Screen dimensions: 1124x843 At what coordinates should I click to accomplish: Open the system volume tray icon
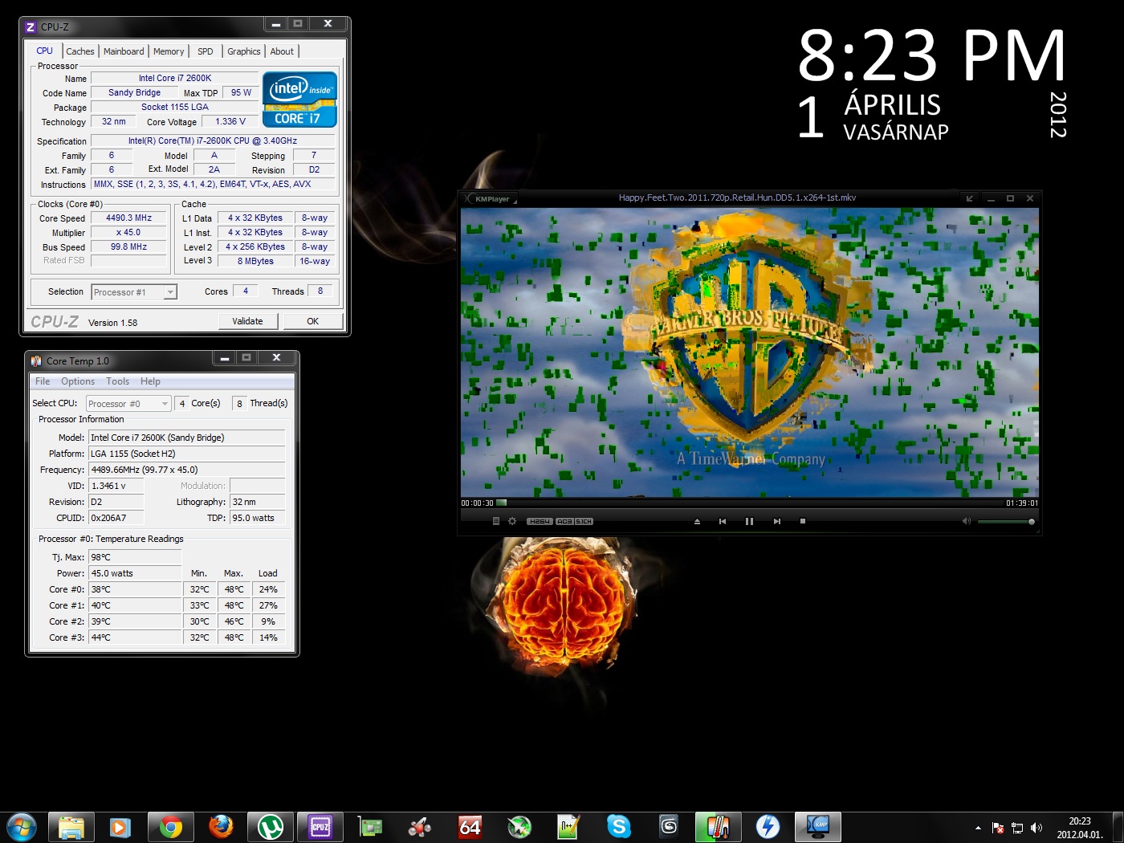point(1036,828)
